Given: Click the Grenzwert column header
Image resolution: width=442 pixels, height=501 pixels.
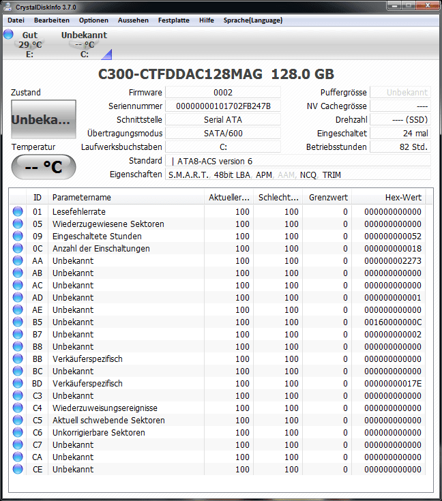Looking at the screenshot, I should click(x=327, y=198).
